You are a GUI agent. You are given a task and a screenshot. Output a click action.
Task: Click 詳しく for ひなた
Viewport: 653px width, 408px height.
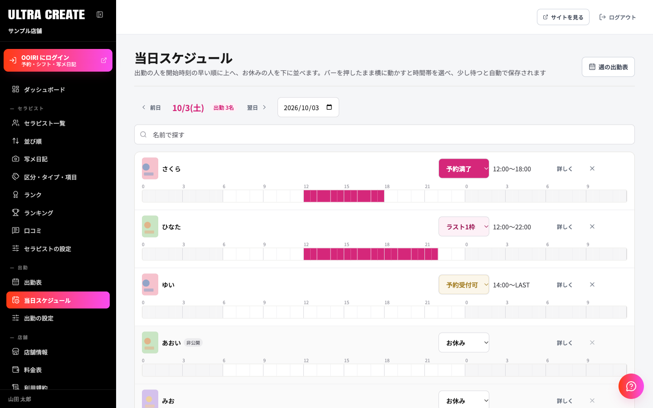click(x=565, y=227)
